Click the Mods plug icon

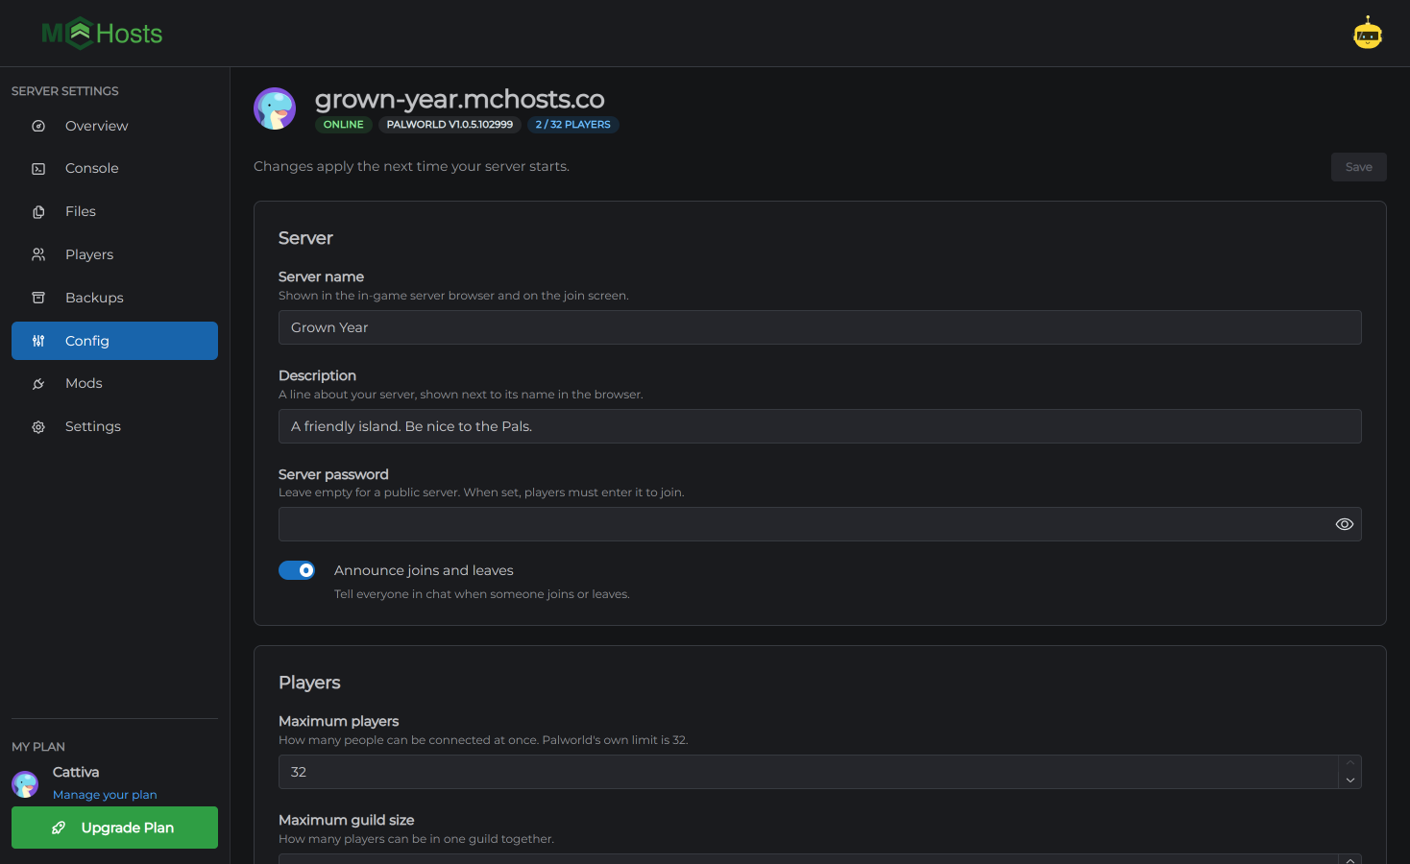coord(38,384)
